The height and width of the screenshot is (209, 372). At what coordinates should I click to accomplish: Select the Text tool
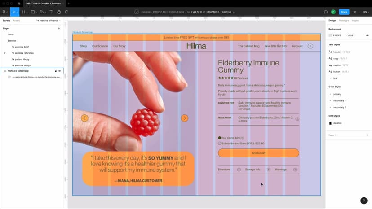coord(51,12)
